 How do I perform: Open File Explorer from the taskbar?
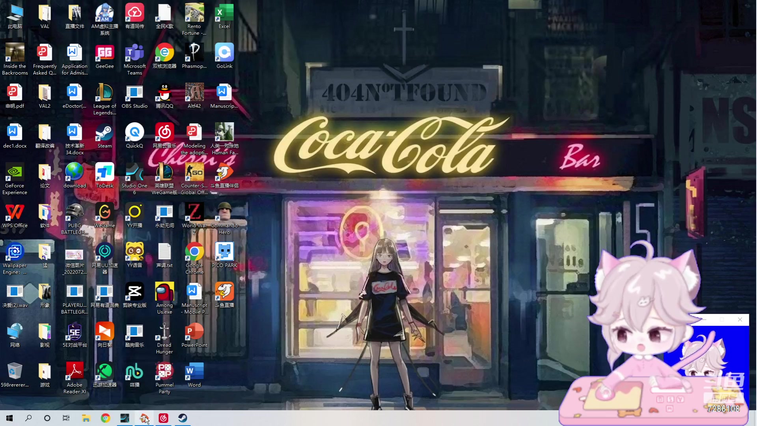86,418
